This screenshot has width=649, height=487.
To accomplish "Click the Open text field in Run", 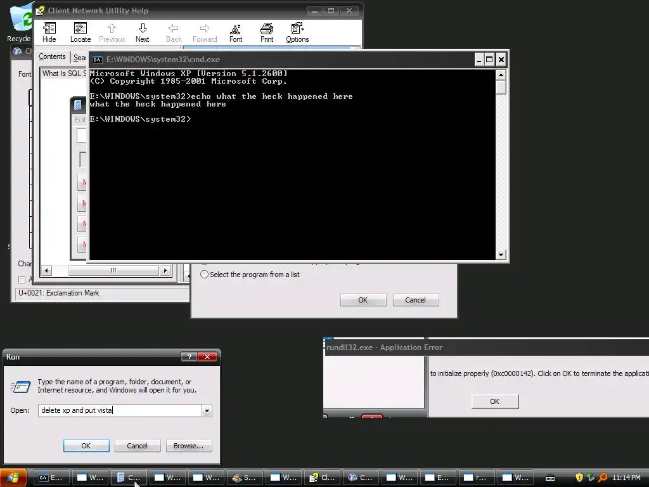I will (x=120, y=410).
